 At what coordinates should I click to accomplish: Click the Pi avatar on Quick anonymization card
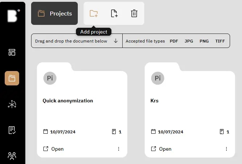pyautogui.click(x=50, y=78)
